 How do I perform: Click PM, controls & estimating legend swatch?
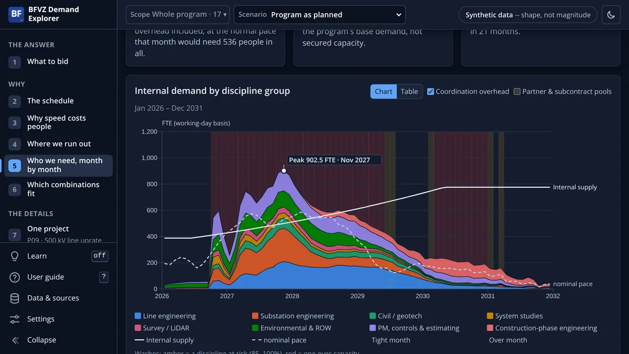373,328
